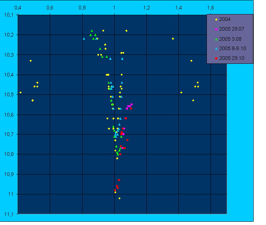Click the 10,4 label on vertical axis
Viewport: 266px width, 225px height.
pyautogui.click(x=9, y=75)
